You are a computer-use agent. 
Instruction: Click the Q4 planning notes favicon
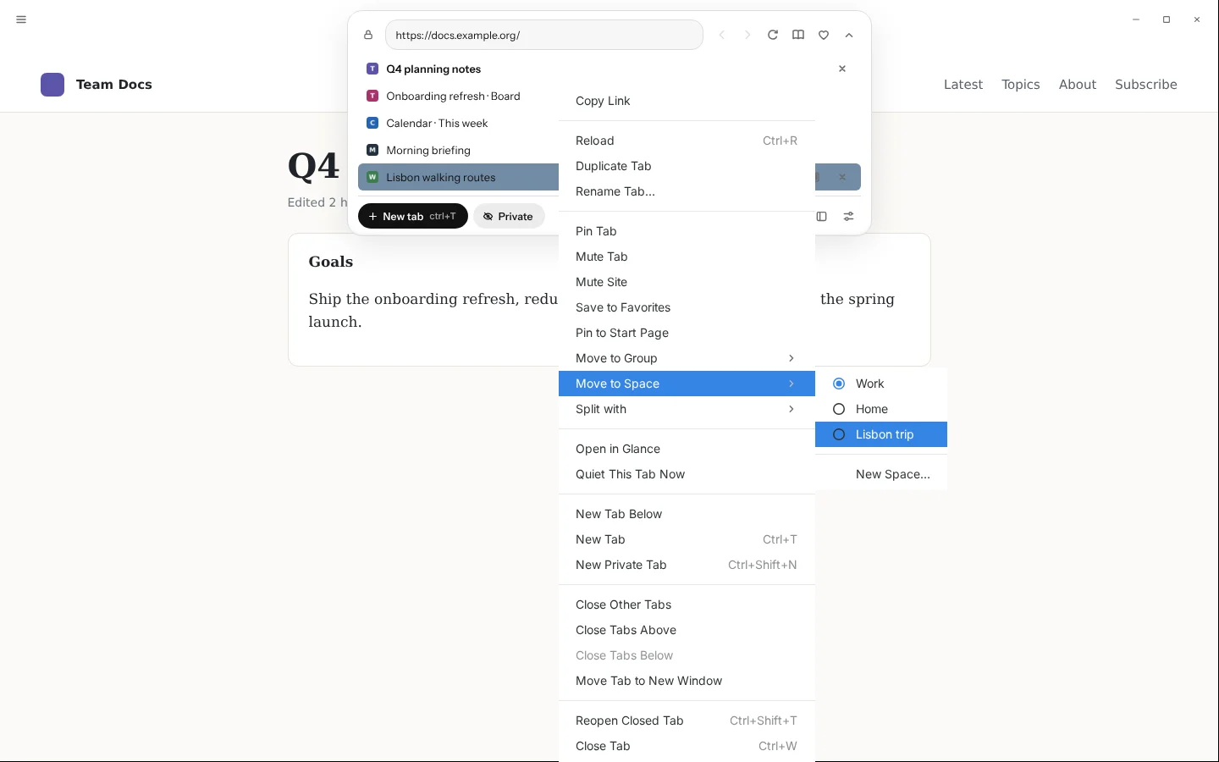coord(372,69)
